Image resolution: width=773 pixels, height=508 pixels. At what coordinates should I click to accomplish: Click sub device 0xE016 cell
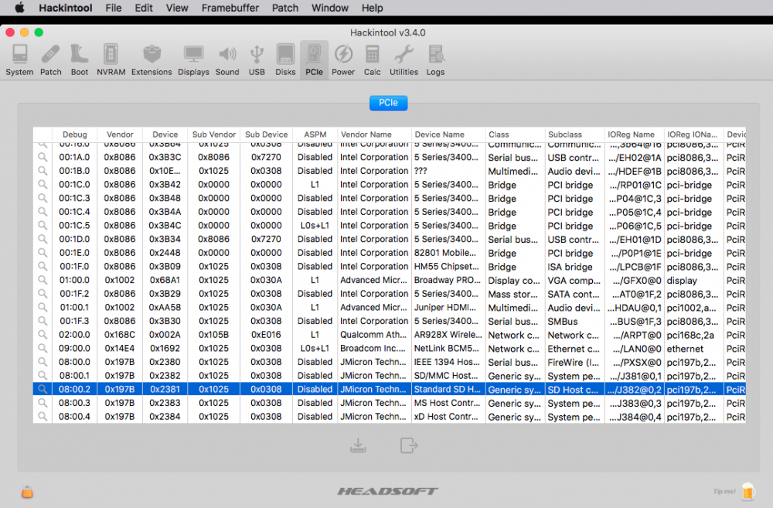click(266, 334)
